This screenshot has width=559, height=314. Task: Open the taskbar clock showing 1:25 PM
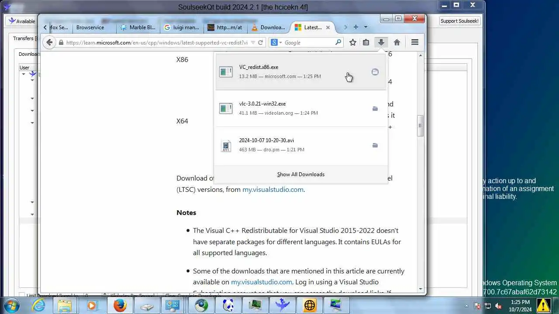[x=521, y=306]
